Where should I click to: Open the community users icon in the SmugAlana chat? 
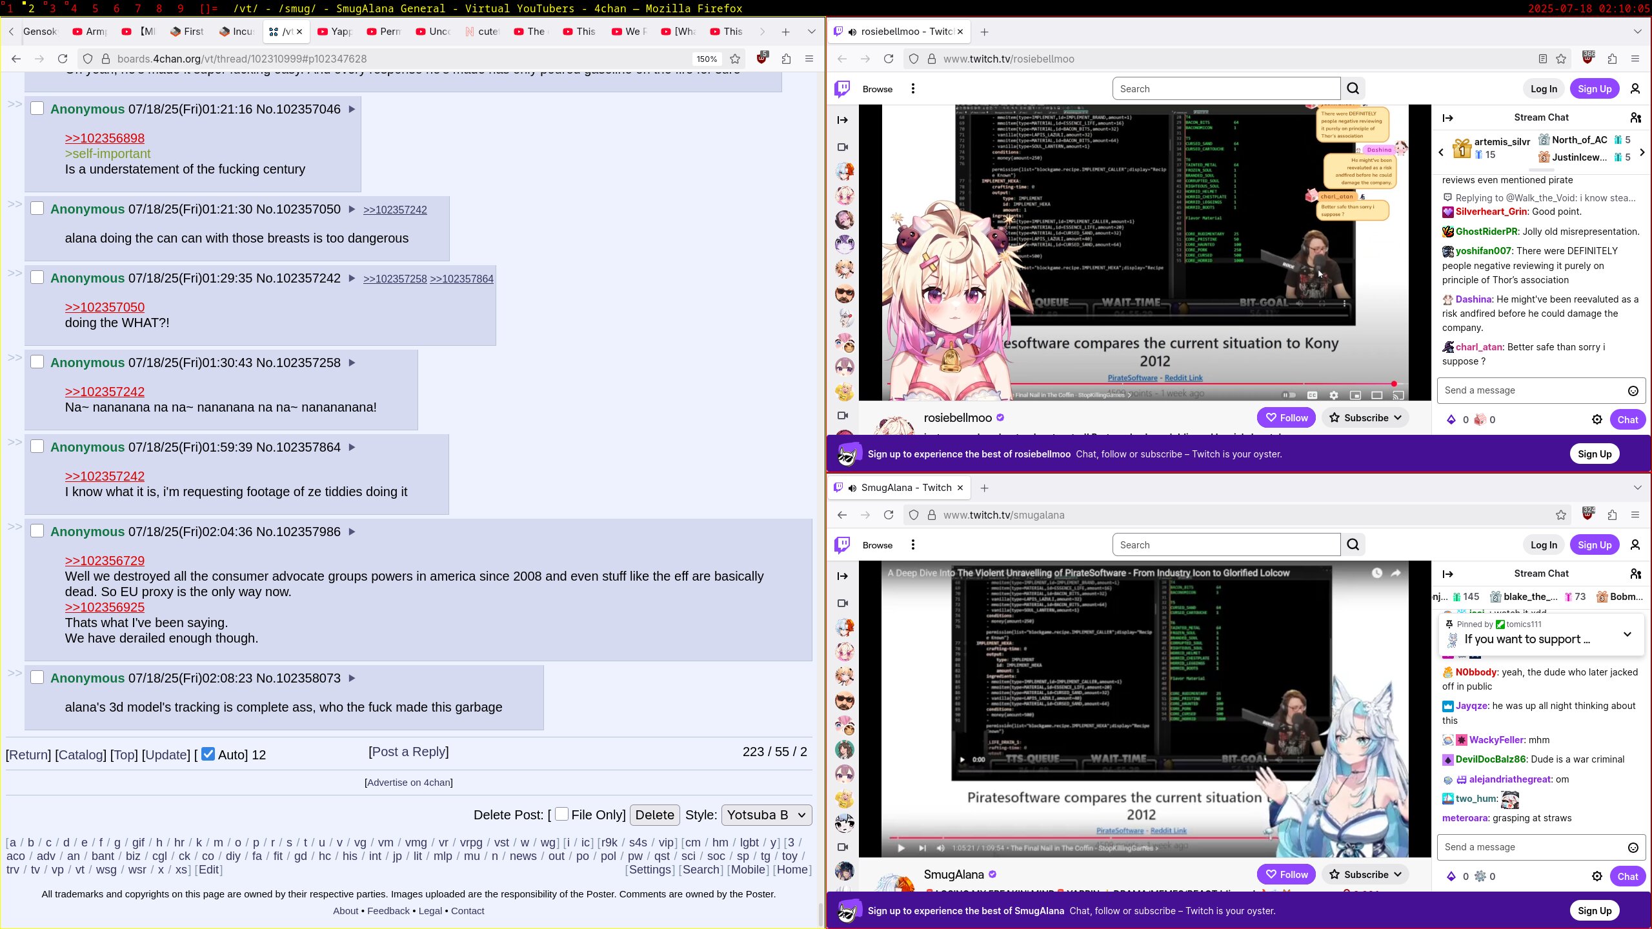click(1635, 574)
